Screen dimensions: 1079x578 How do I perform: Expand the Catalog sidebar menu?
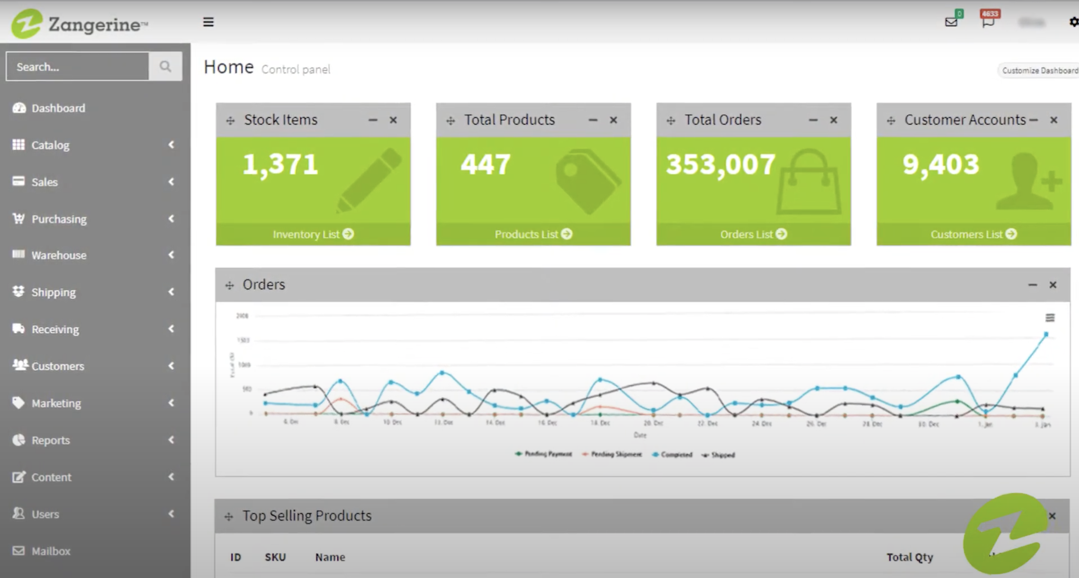click(51, 145)
